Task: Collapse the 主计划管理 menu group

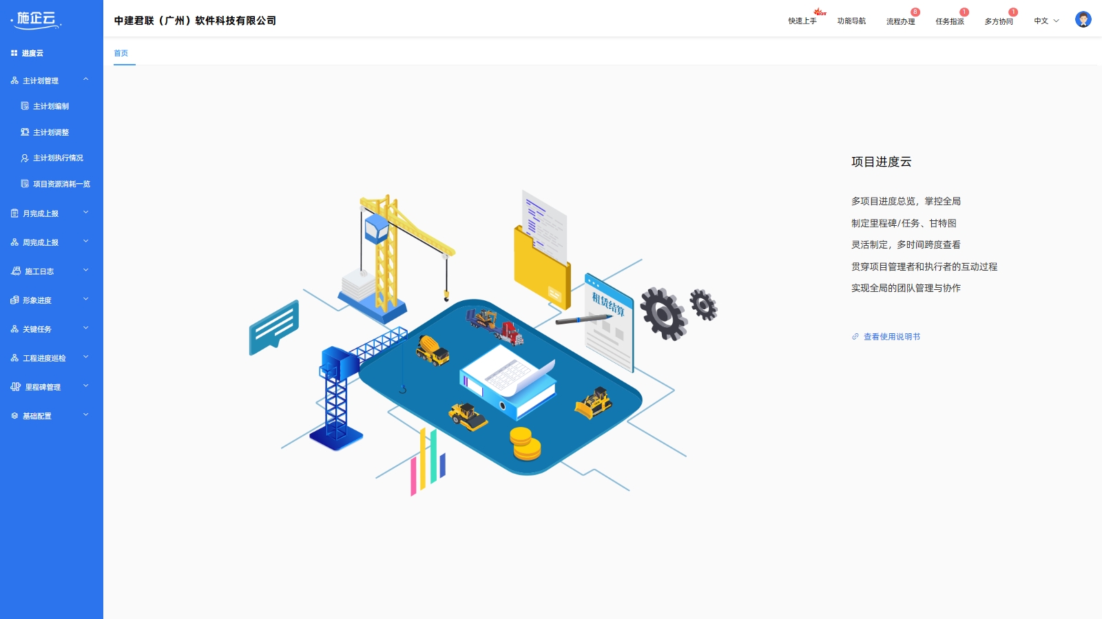Action: pos(86,80)
